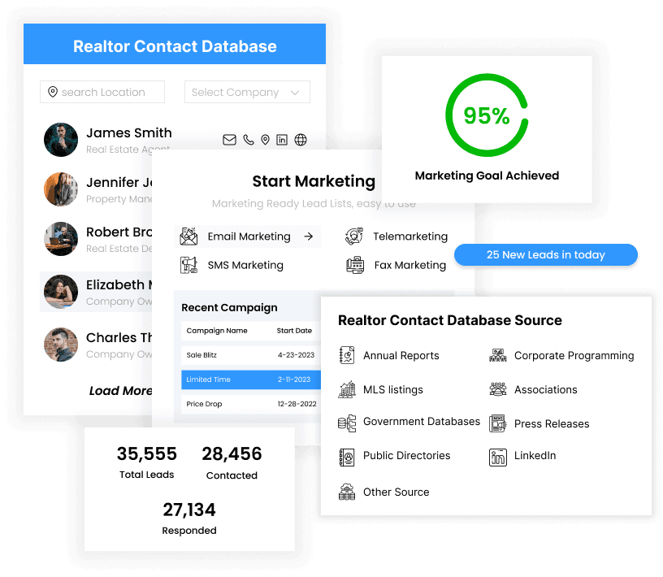Viewport: 663px width, 577px height.
Task: Expand the Select Company dropdown
Action: tap(247, 92)
